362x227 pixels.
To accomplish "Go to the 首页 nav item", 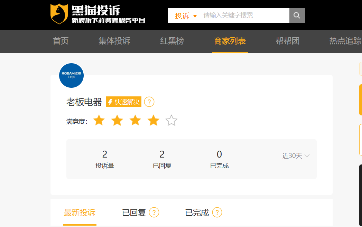I will point(61,41).
